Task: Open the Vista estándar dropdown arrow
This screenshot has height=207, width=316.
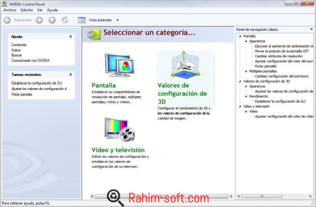Action: pos(117,20)
